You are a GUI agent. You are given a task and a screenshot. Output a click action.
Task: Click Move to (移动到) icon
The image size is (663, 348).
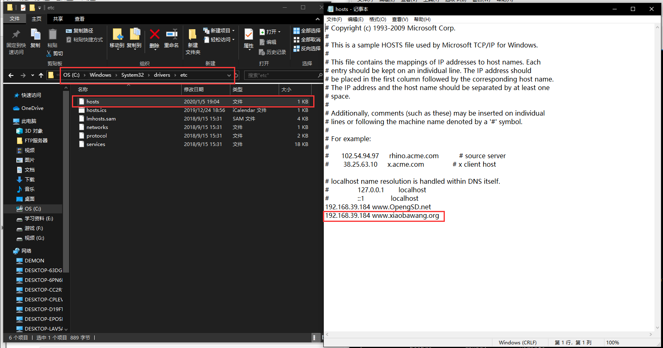[117, 34]
